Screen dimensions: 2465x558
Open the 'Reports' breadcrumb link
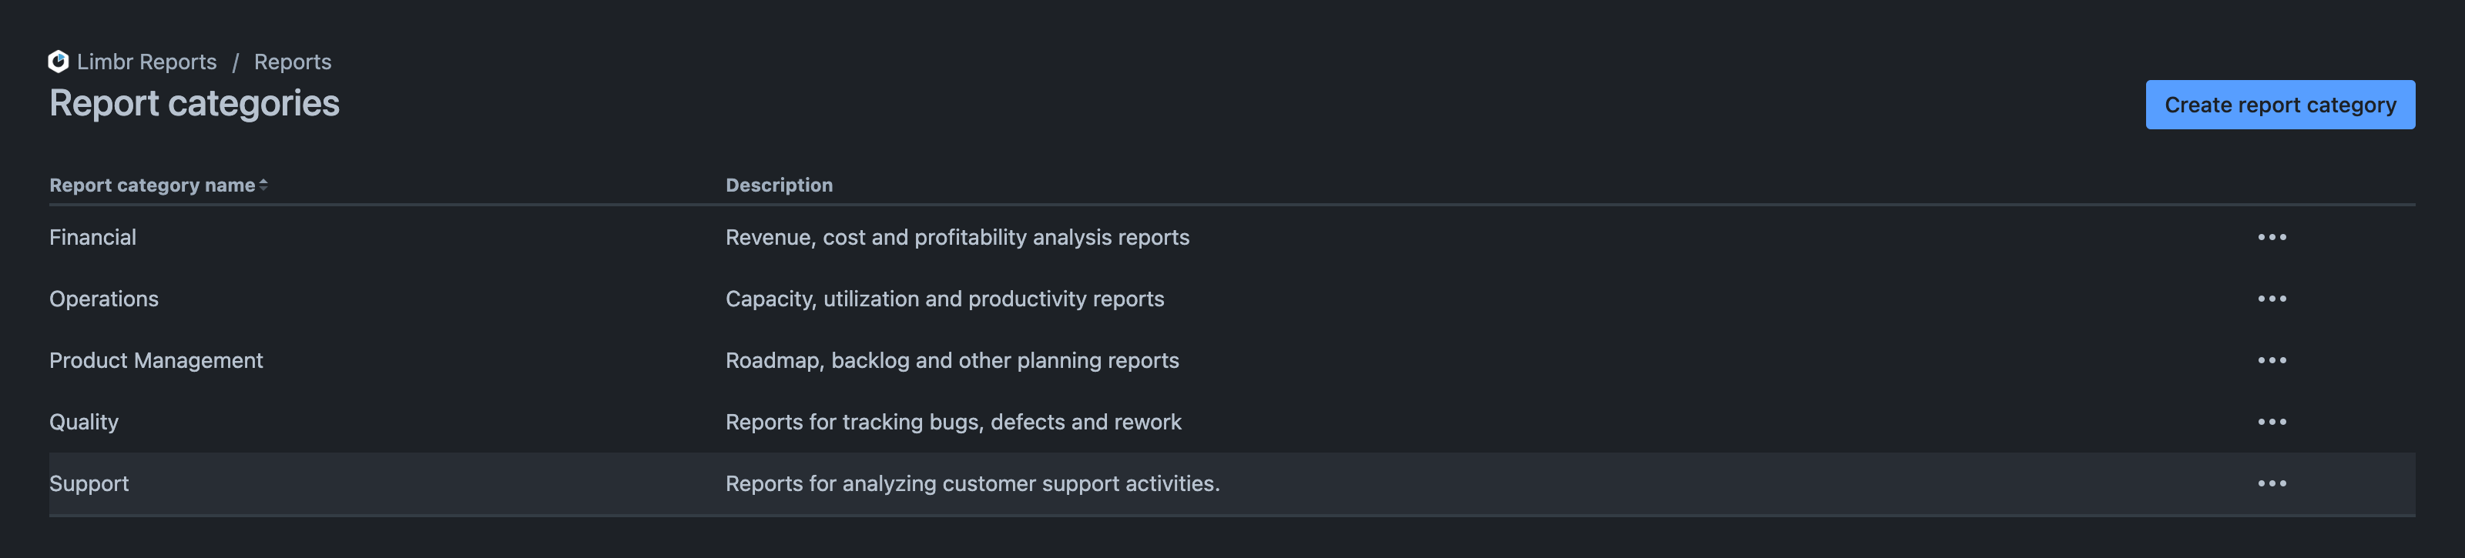tap(292, 61)
